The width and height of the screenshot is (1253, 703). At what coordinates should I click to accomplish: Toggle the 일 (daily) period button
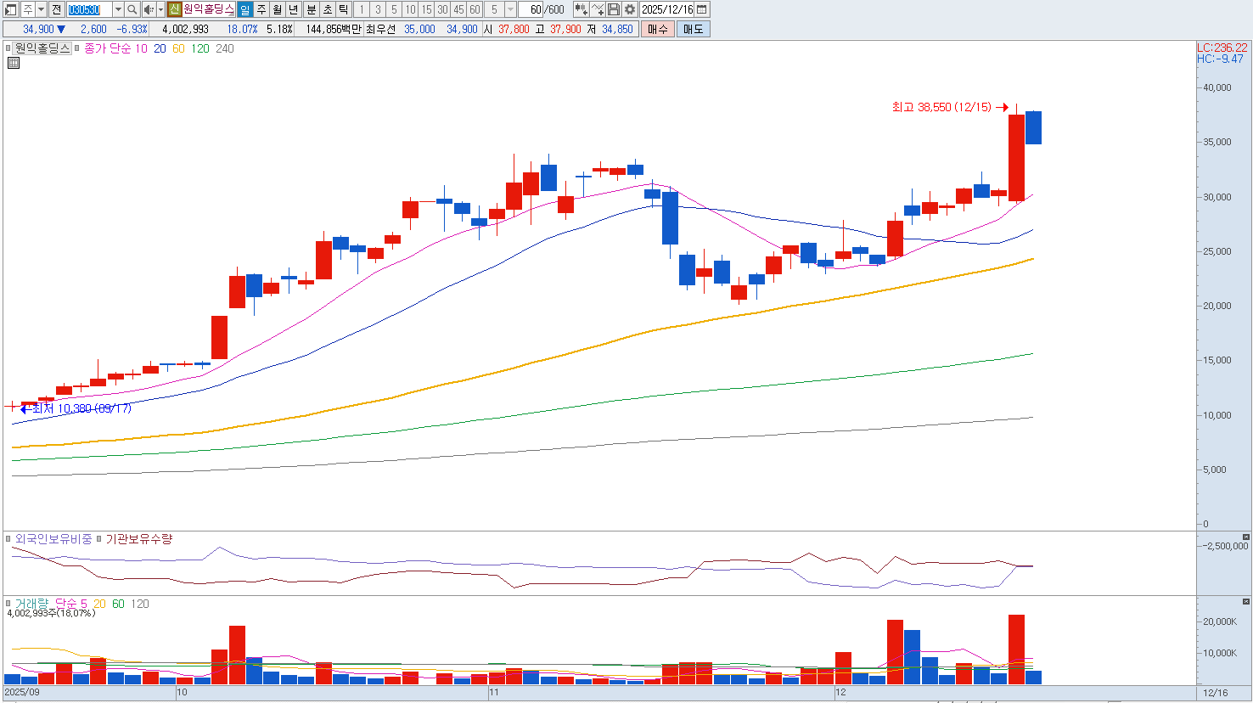tap(244, 9)
